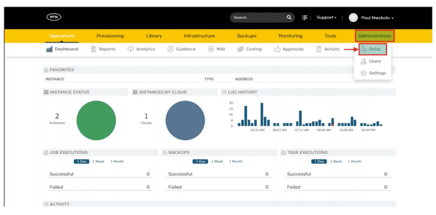
Task: Click the Failed row under Task Executions
Action: pyautogui.click(x=338, y=187)
